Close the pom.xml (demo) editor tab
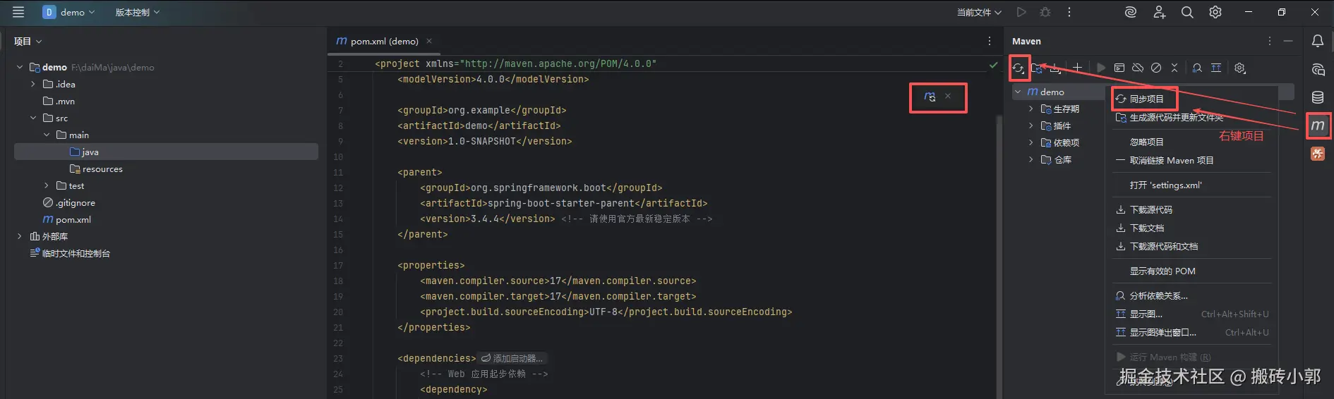 [429, 41]
